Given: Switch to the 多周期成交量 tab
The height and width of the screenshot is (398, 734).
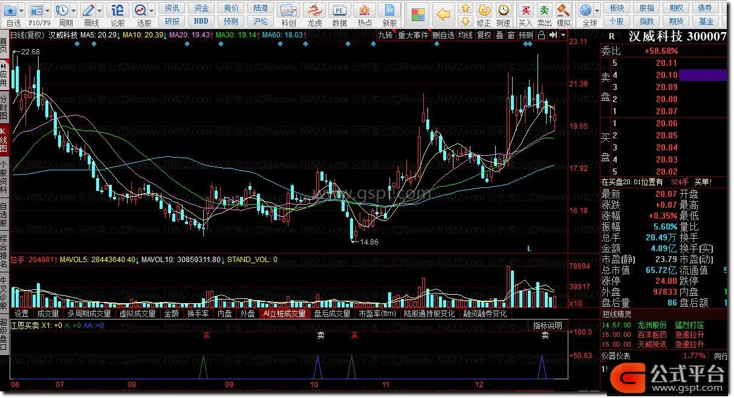Looking at the screenshot, I should pos(89,313).
